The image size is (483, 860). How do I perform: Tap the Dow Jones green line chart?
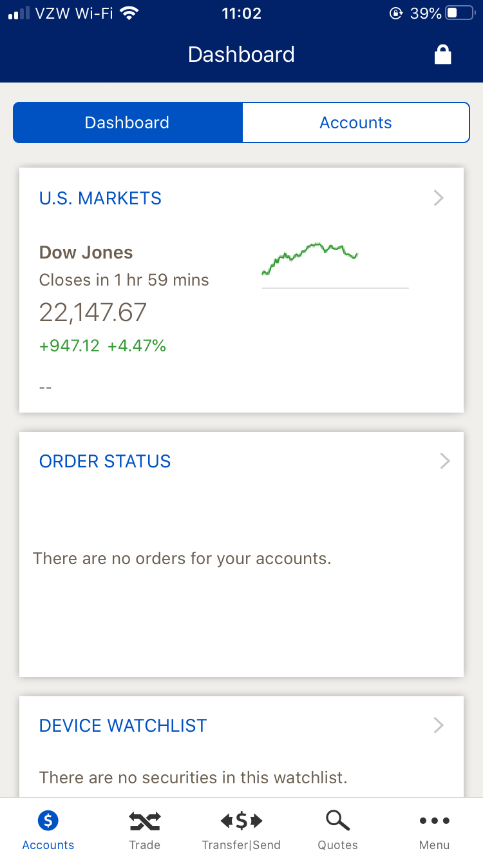310,258
